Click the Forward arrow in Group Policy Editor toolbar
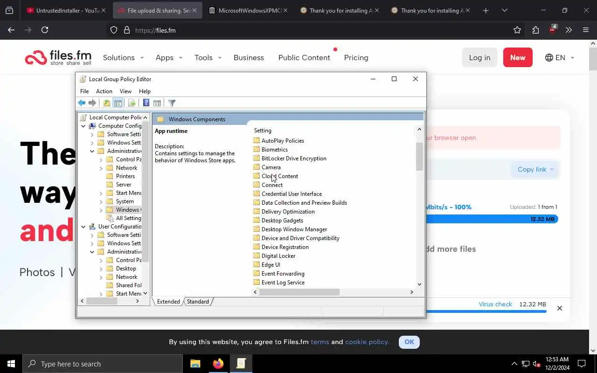Screen dimensions: 597x373 (92, 103)
